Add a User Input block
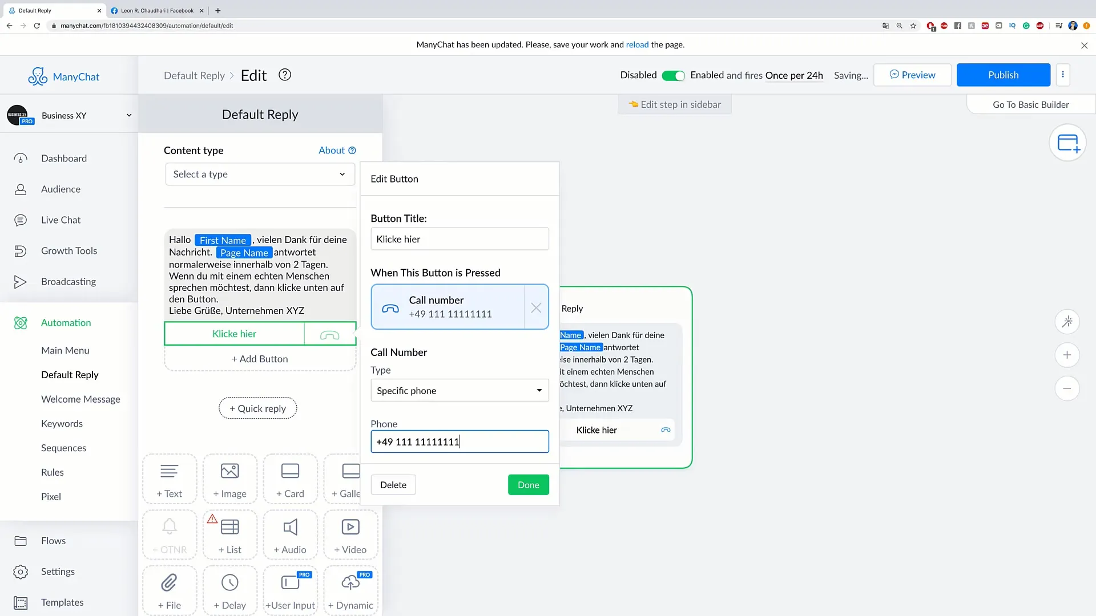The width and height of the screenshot is (1096, 616). click(290, 591)
